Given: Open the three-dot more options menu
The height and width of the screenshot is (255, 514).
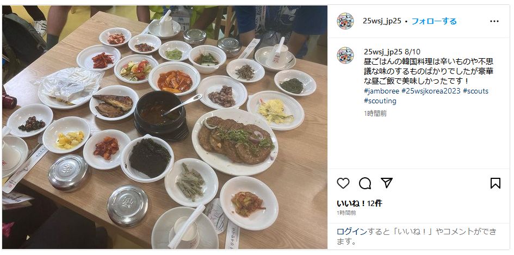Looking at the screenshot, I should [494, 21].
